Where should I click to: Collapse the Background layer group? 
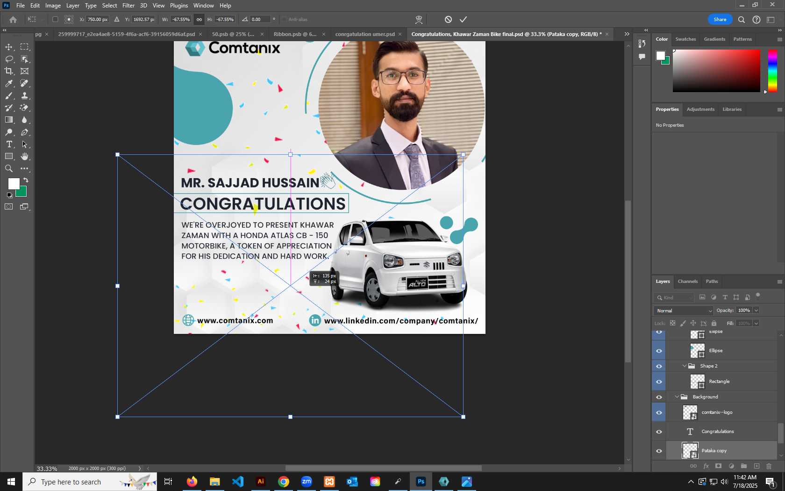(677, 397)
